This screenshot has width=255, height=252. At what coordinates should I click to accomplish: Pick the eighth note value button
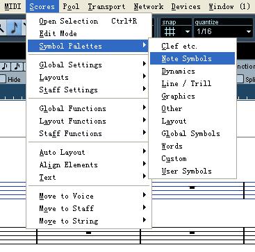point(6,67)
